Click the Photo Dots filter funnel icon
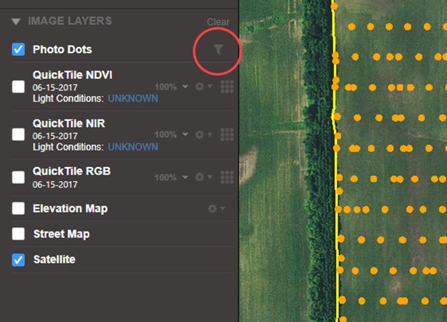The height and width of the screenshot is (322, 447). pos(218,49)
